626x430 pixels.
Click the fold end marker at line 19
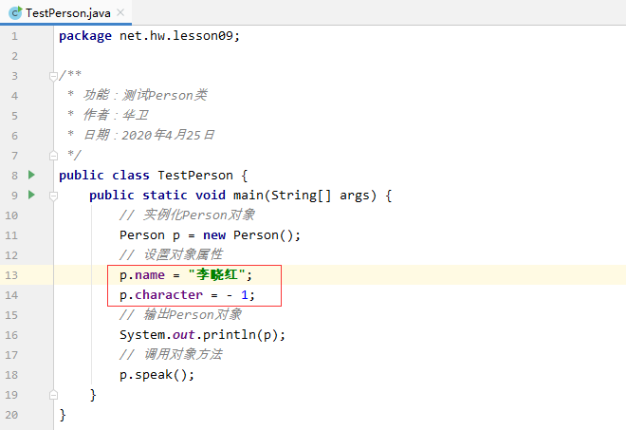click(x=53, y=395)
